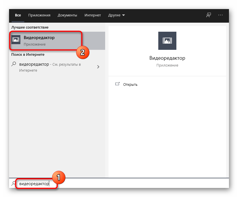The image size is (238, 197).
Task: Open the Интернет search tab
Action: (x=93, y=15)
